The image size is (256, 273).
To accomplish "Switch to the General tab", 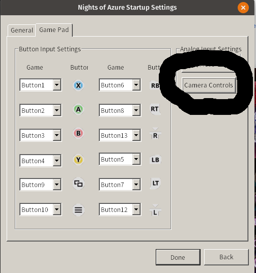I will [x=22, y=31].
